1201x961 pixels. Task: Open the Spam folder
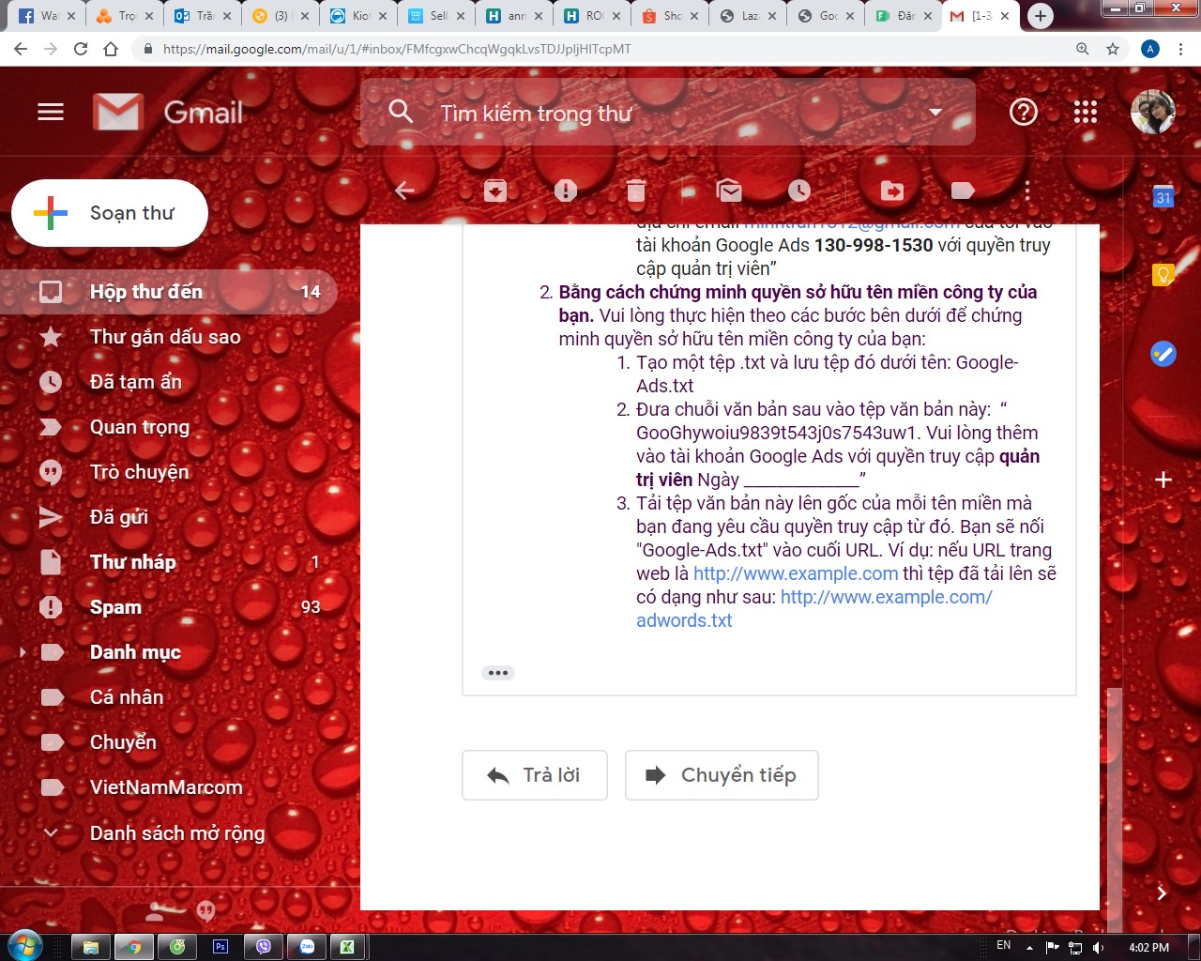click(x=115, y=607)
